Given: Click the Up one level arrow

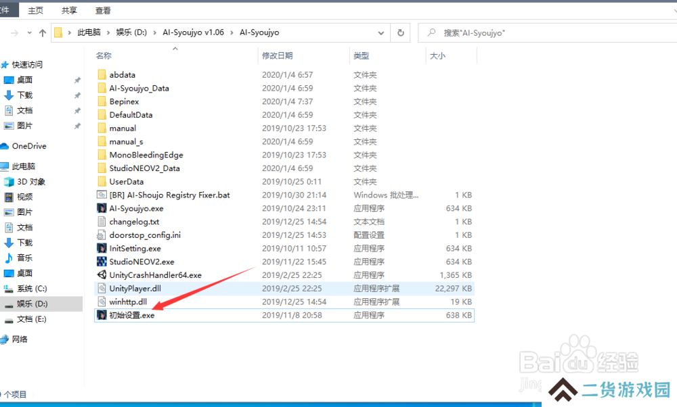Looking at the screenshot, I should pyautogui.click(x=42, y=32).
